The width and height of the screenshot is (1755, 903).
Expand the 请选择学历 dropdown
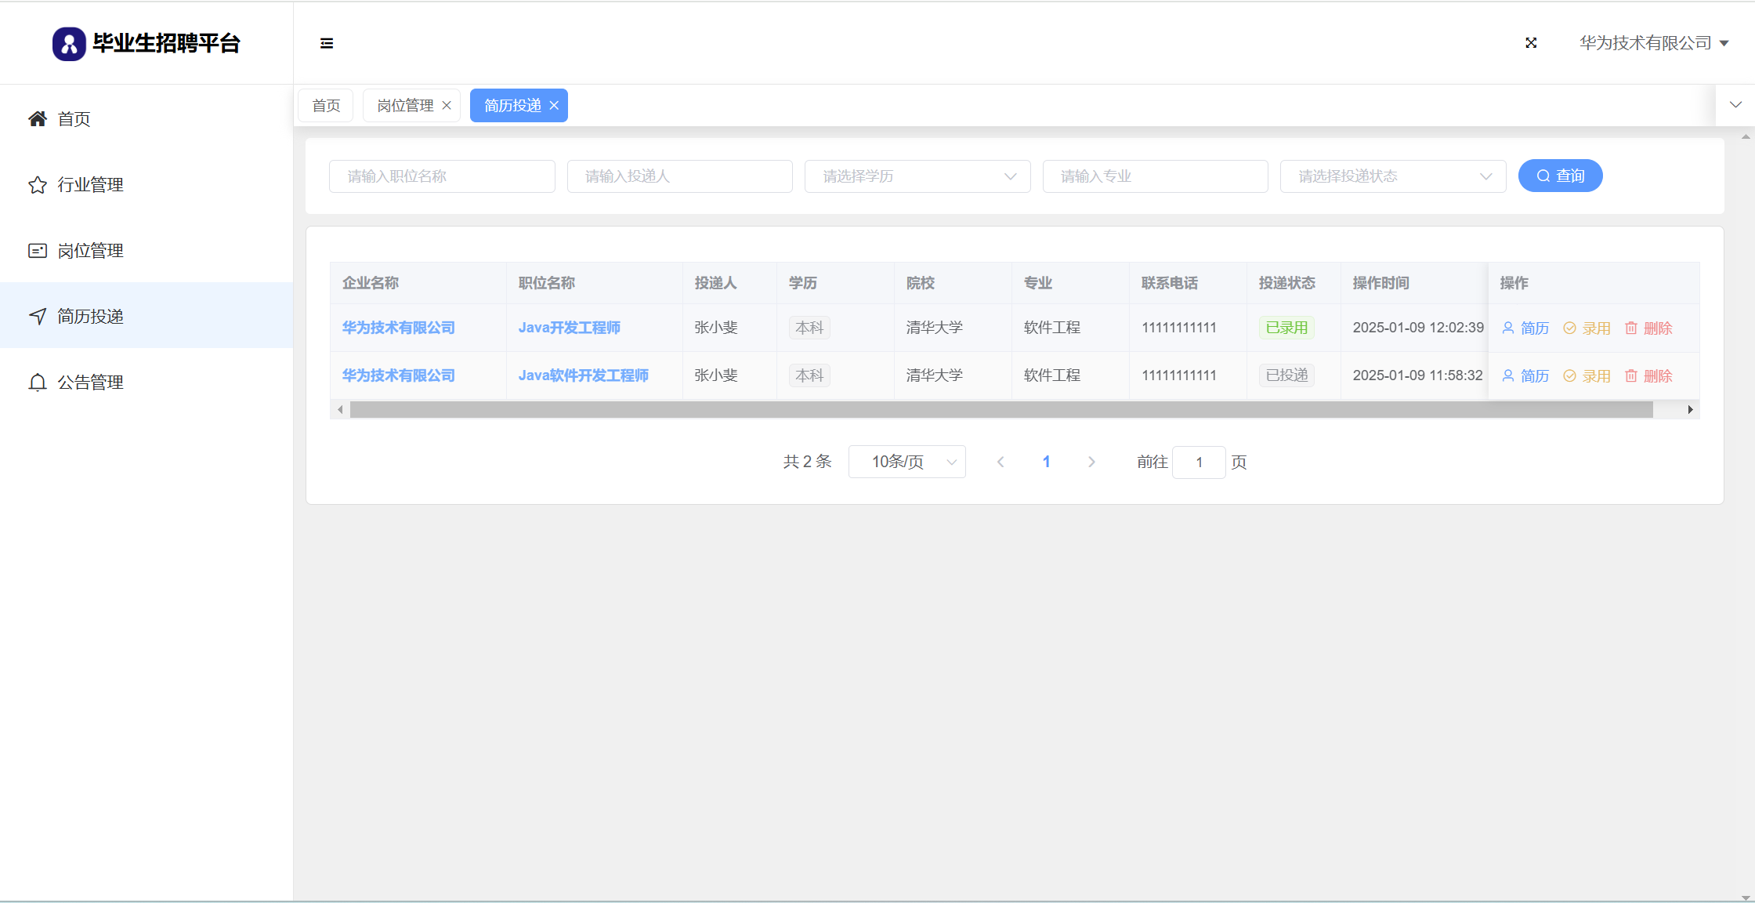[917, 176]
